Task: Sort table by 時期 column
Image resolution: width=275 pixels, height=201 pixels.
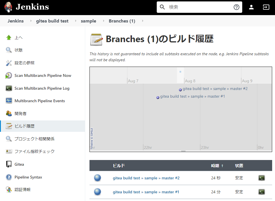Action: point(217,166)
